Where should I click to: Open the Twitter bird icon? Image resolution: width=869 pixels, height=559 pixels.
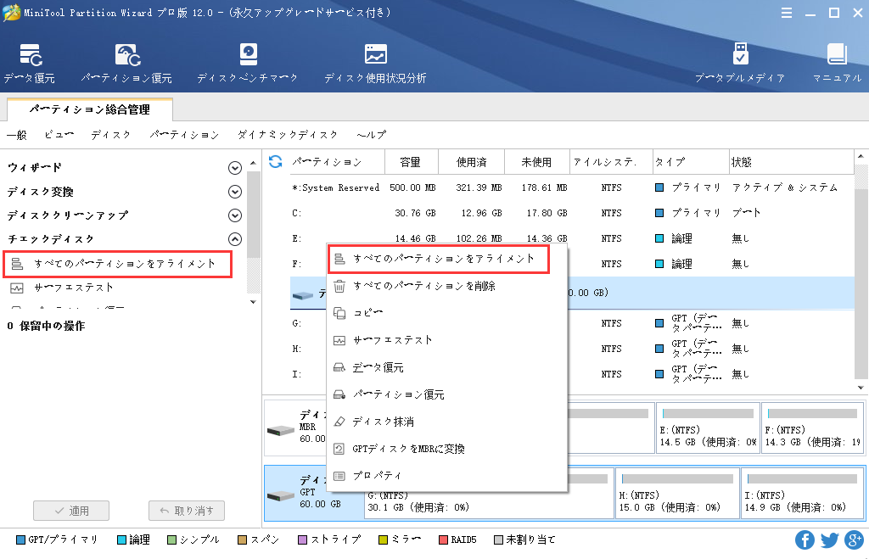tap(830, 539)
